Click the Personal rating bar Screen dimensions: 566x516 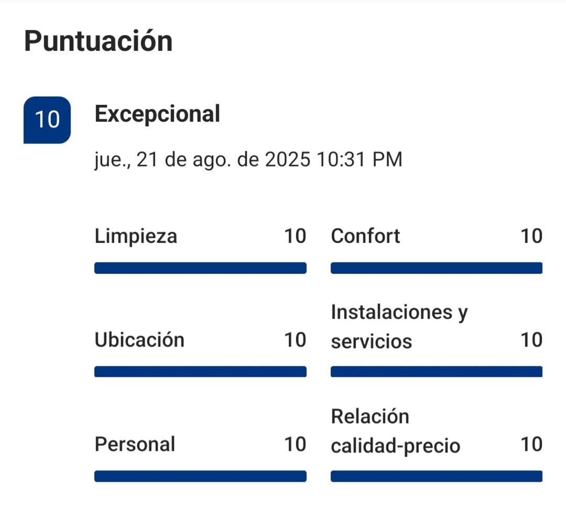pyautogui.click(x=200, y=476)
